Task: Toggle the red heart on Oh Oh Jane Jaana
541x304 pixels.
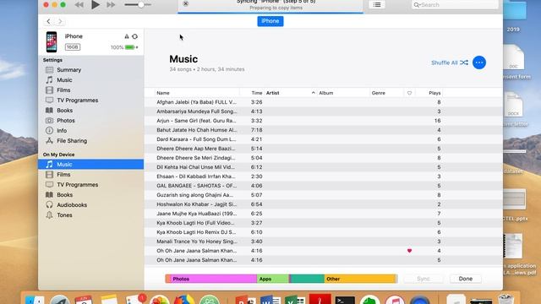Action: click(x=409, y=251)
